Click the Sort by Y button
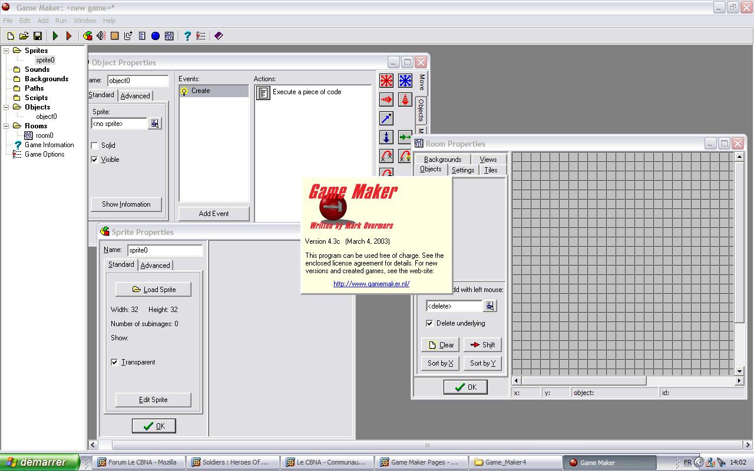This screenshot has height=471, width=754. [x=482, y=363]
